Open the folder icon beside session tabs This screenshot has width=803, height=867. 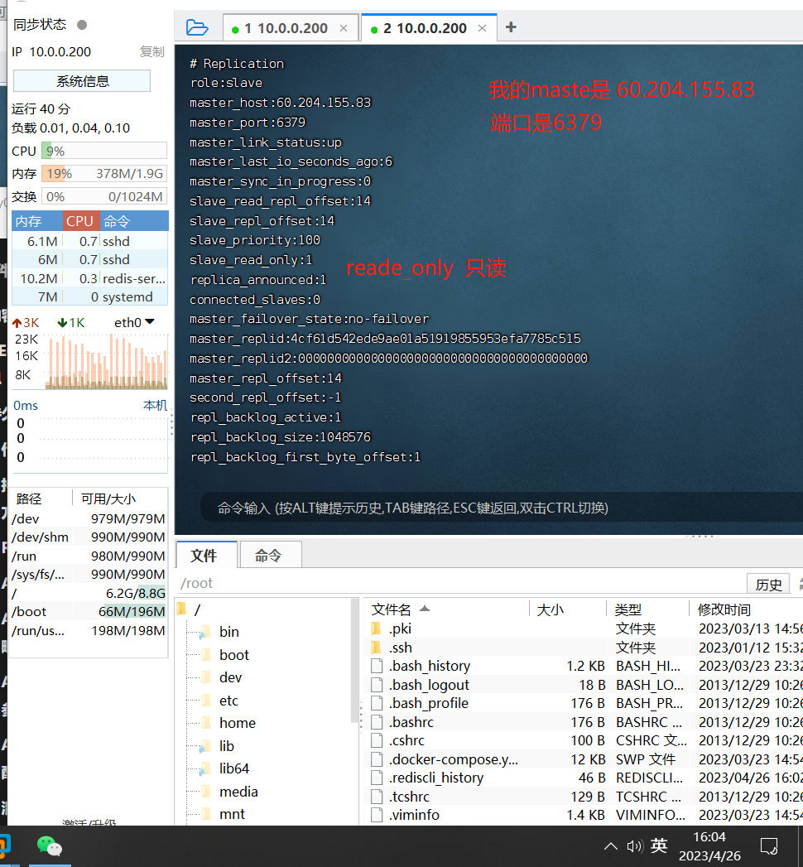[197, 27]
